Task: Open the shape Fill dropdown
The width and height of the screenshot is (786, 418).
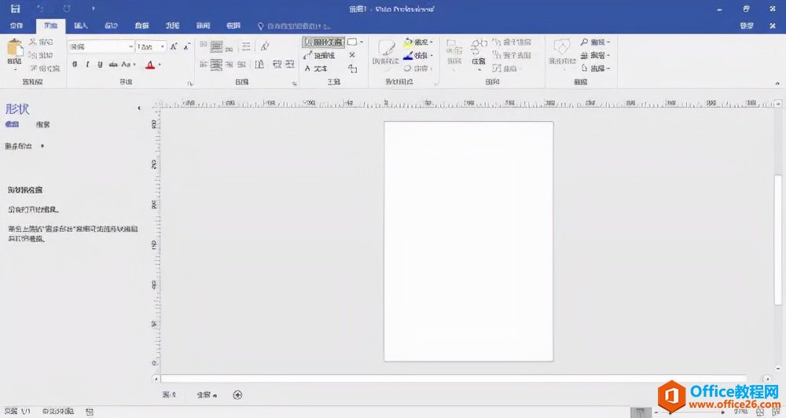Action: point(418,42)
